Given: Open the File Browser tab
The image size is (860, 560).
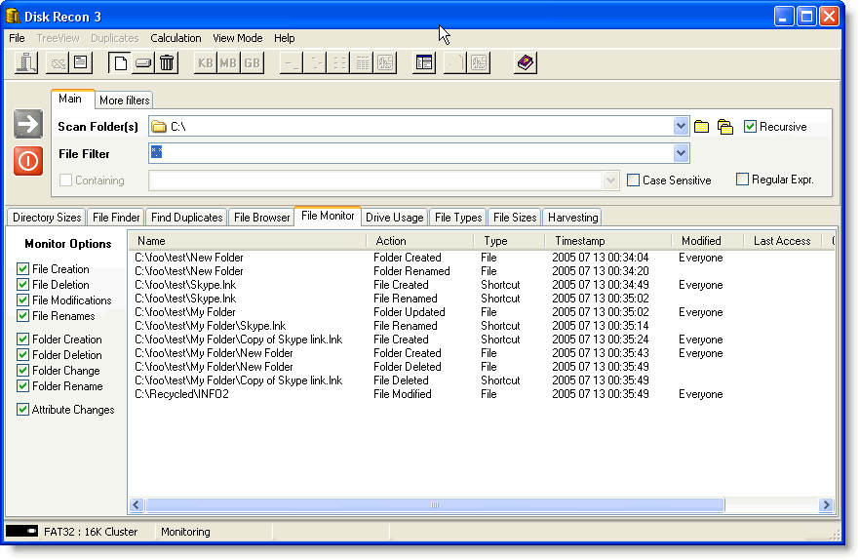Looking at the screenshot, I should coord(261,218).
